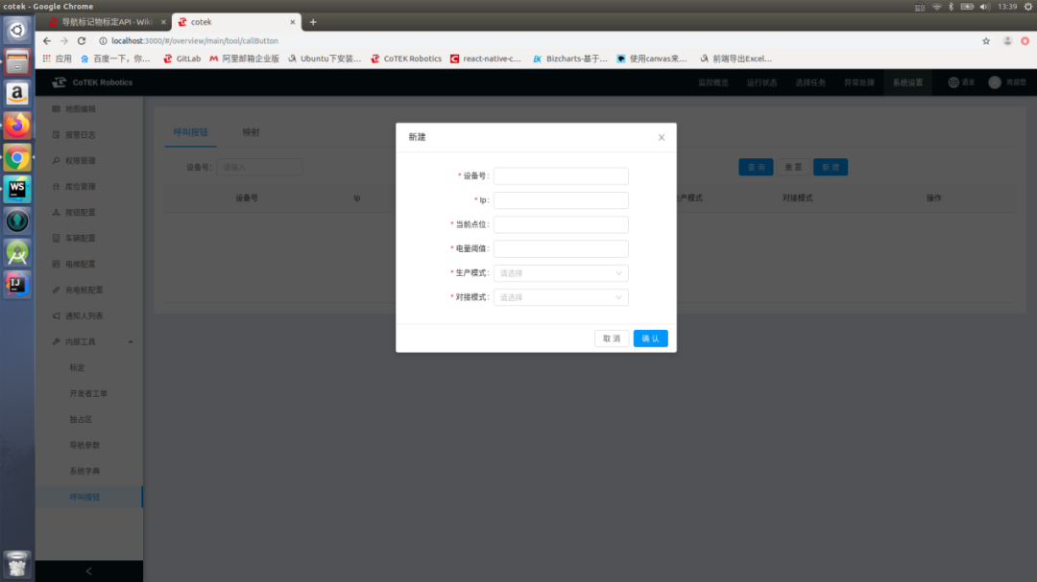Click the browser reload page icon
The image size is (1037, 582).
coord(82,41)
